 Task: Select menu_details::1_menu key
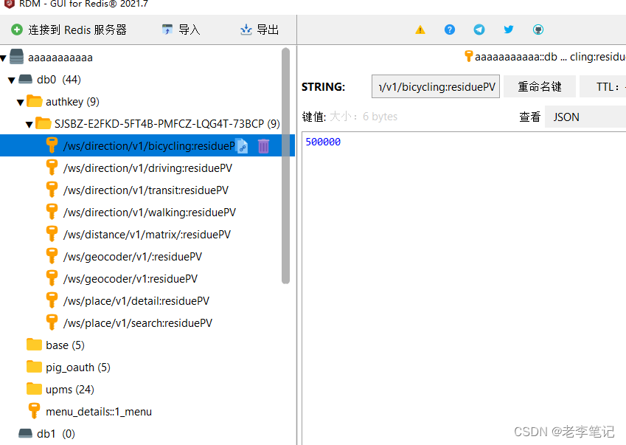coord(99,412)
